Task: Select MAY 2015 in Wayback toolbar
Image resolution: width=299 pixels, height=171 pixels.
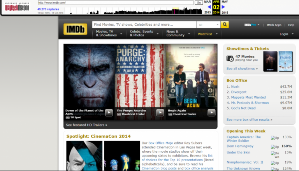Action: pos(225,7)
